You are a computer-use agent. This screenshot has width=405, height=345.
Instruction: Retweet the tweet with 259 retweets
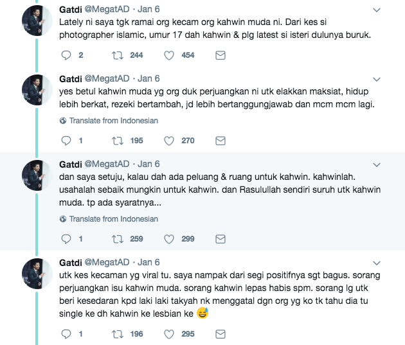pyautogui.click(x=117, y=239)
